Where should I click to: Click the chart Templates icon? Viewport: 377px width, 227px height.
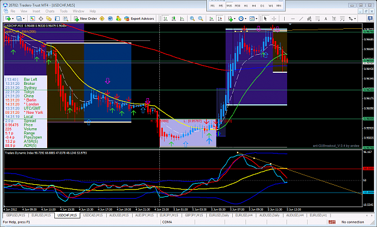click(x=252, y=19)
